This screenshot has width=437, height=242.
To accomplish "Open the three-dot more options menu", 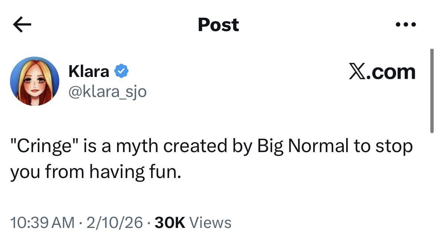I will [405, 25].
